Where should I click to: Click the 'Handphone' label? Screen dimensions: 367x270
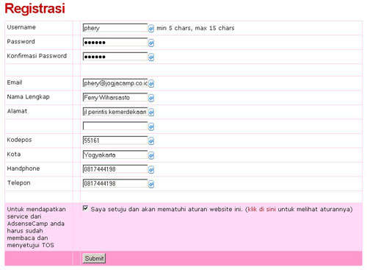[23, 168]
